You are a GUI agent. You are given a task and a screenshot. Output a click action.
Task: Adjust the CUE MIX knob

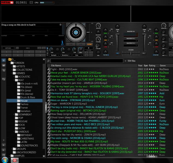(x=98, y=46)
